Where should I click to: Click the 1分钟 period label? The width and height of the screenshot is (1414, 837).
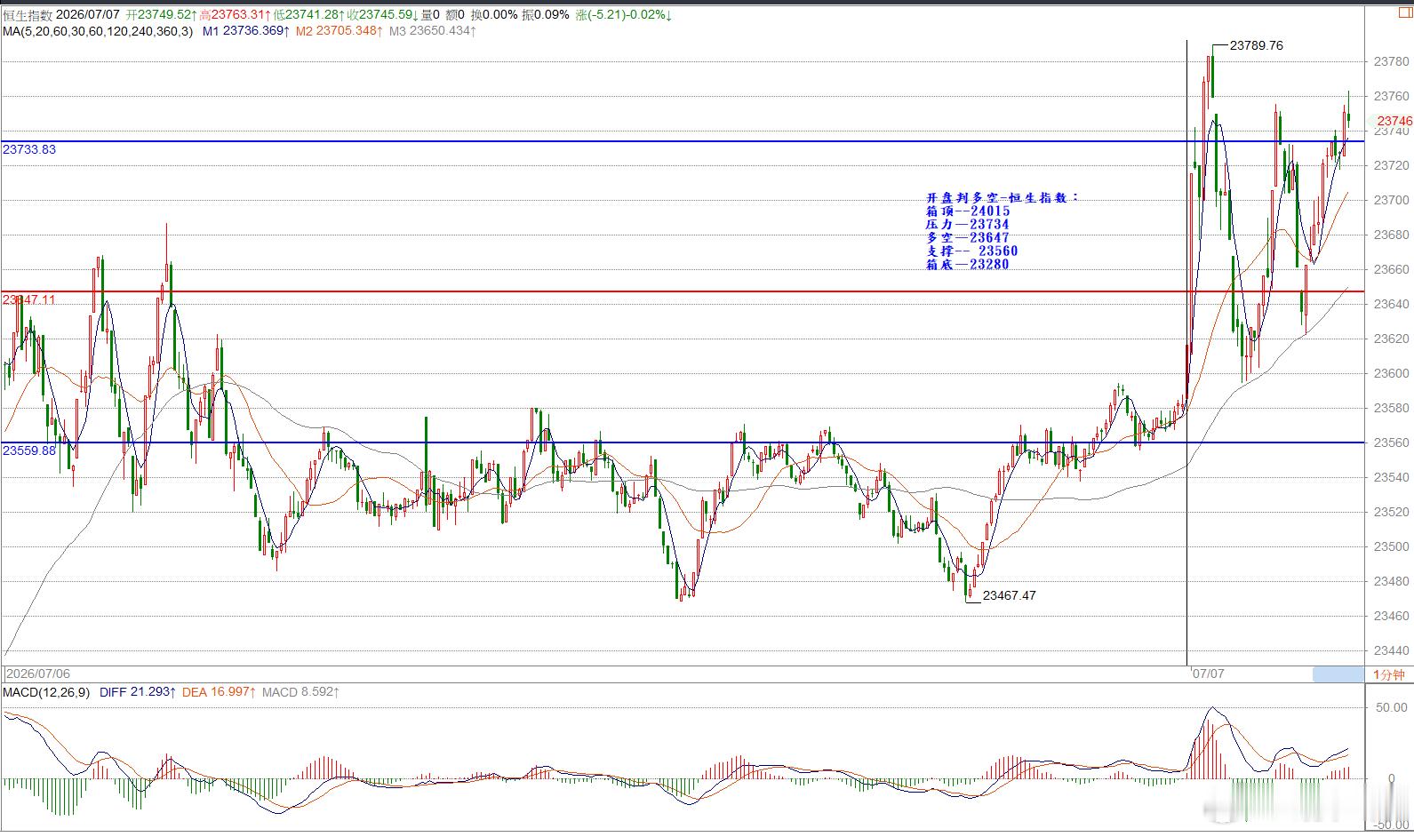[x=1389, y=674]
